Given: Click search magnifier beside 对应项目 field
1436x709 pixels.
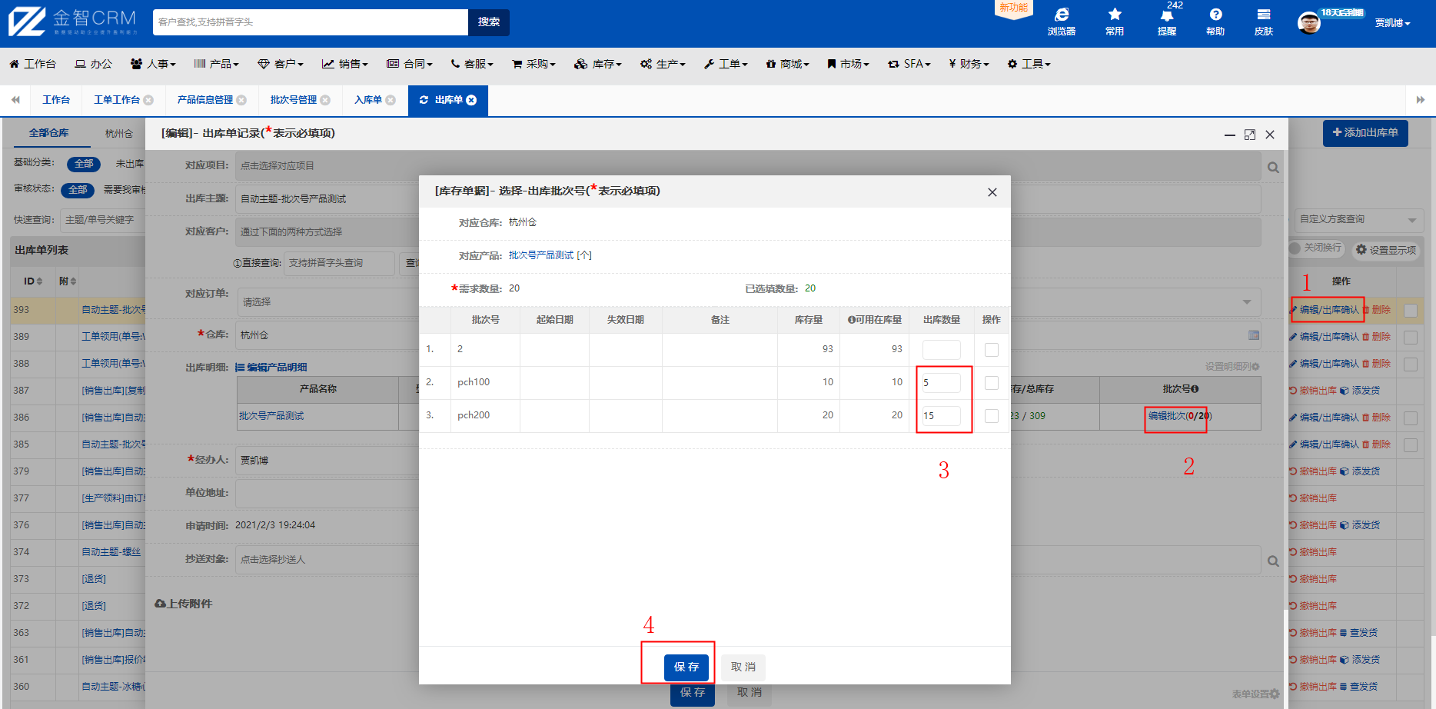Looking at the screenshot, I should pos(1274,167).
